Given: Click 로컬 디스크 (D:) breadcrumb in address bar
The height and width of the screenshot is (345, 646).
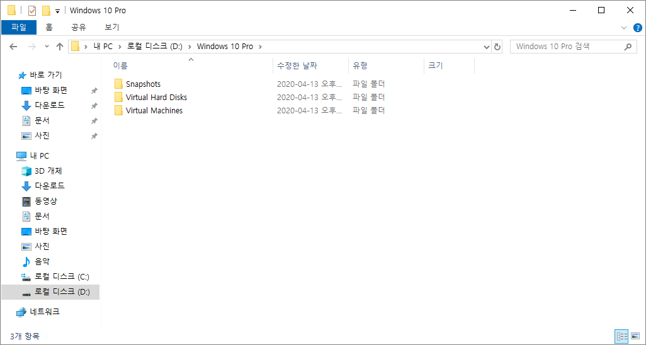Looking at the screenshot, I should point(155,47).
